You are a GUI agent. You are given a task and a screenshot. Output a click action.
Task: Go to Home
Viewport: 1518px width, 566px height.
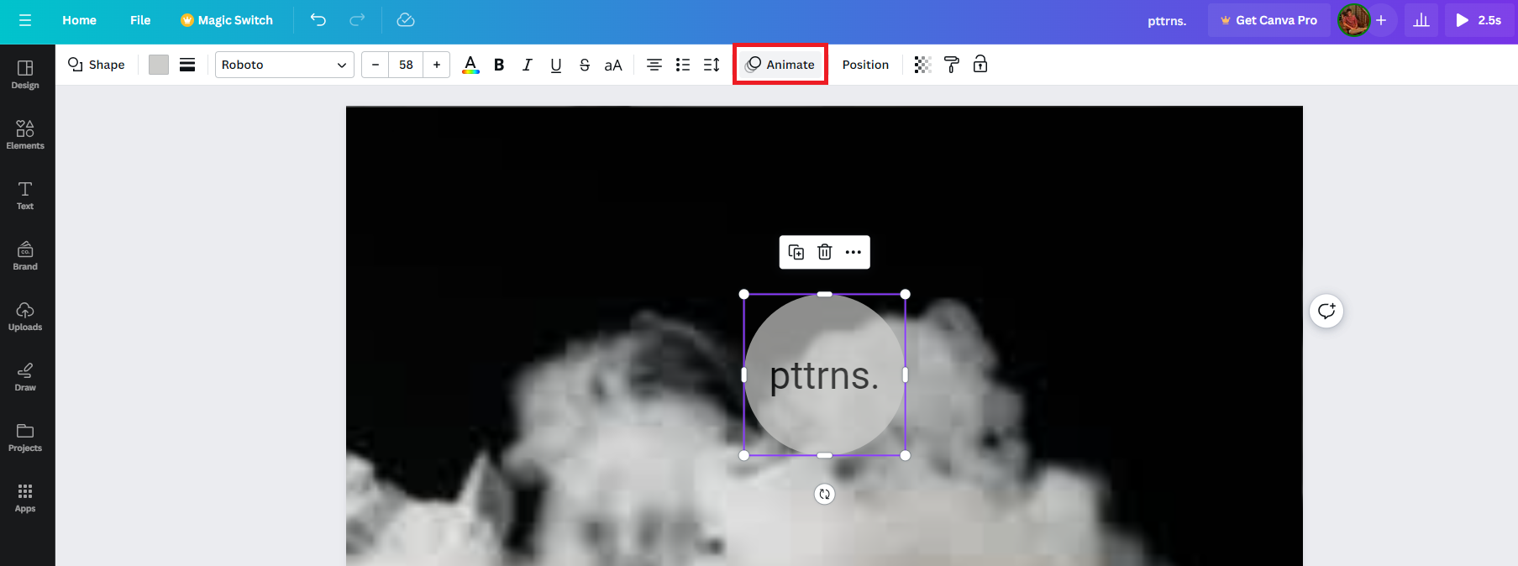pyautogui.click(x=79, y=20)
